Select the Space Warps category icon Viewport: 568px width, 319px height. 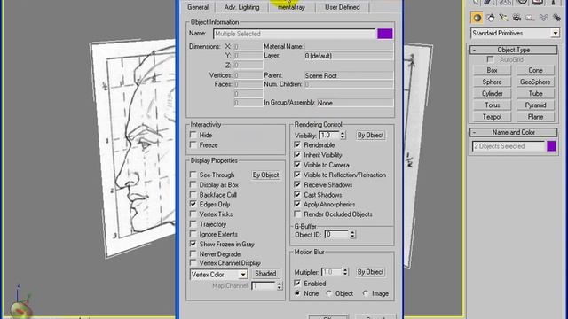(543, 18)
